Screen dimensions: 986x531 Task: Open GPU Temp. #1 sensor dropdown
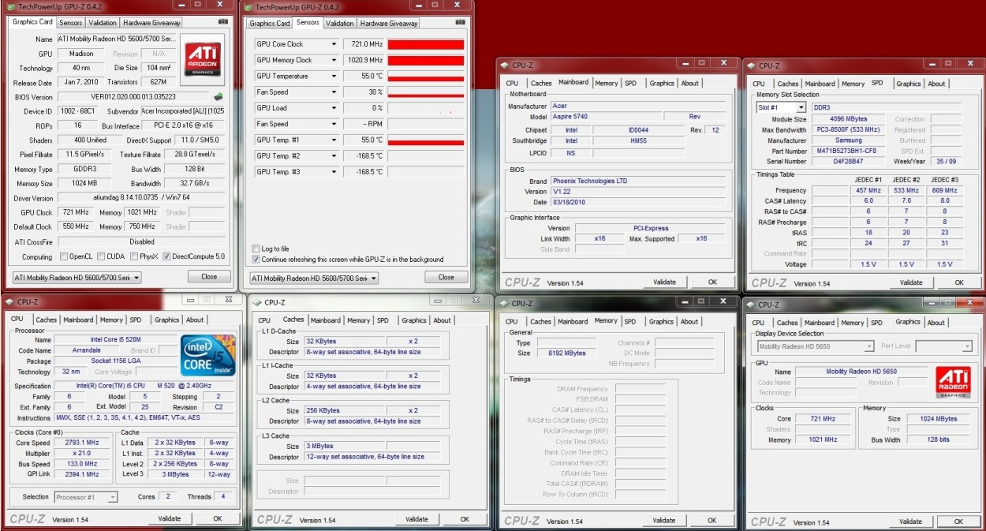[x=334, y=140]
